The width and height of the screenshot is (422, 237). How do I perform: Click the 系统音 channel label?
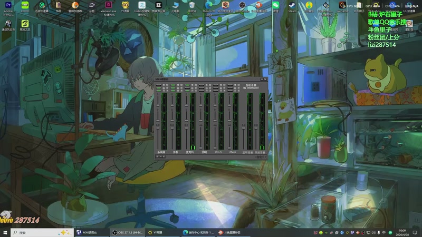point(161,152)
